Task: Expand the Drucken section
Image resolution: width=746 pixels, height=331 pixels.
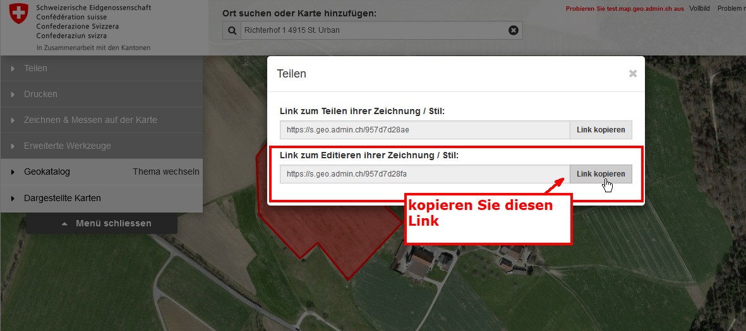Action: 101,94
